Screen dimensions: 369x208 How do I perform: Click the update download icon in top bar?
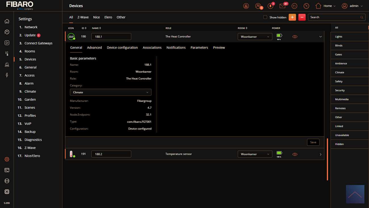pos(270,6)
